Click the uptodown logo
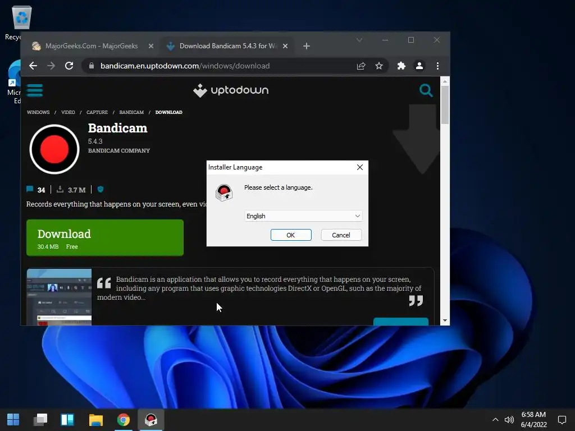The image size is (575, 431). tap(231, 90)
